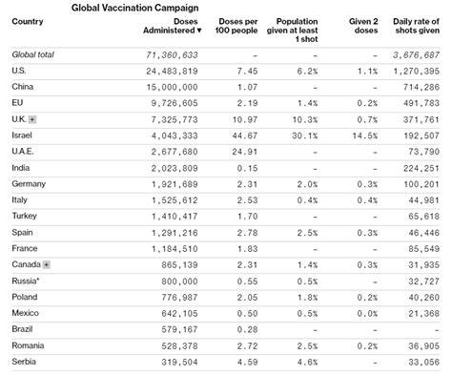Select Germany in the country list
452x376 pixels.
[x=29, y=184]
